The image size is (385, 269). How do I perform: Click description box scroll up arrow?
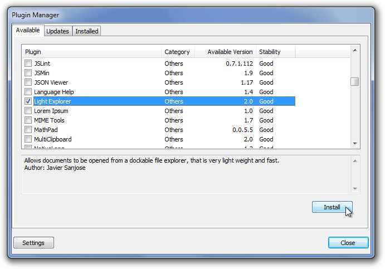click(355, 161)
